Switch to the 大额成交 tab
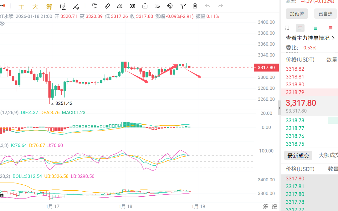The height and width of the screenshot is (211, 338). [328, 155]
